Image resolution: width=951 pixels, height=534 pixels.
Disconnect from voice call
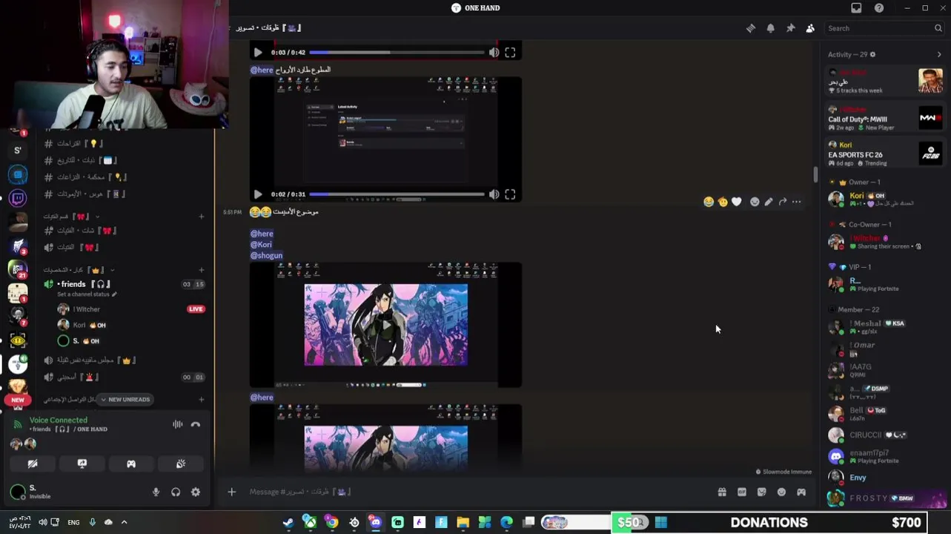(x=196, y=425)
